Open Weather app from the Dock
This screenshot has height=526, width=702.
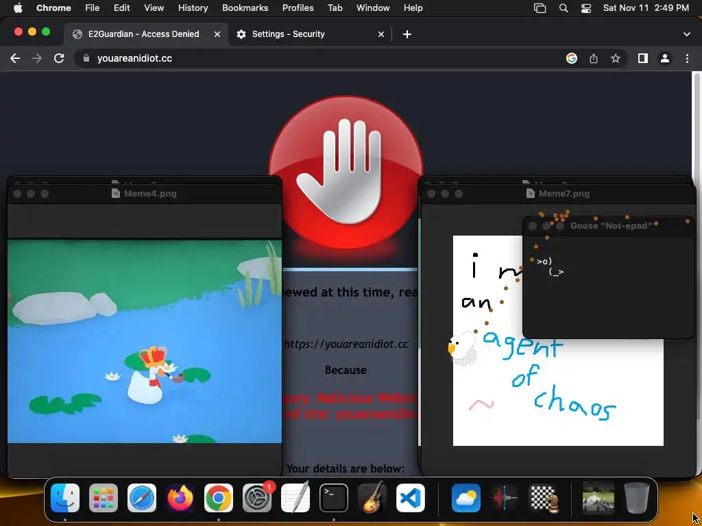coord(465,498)
